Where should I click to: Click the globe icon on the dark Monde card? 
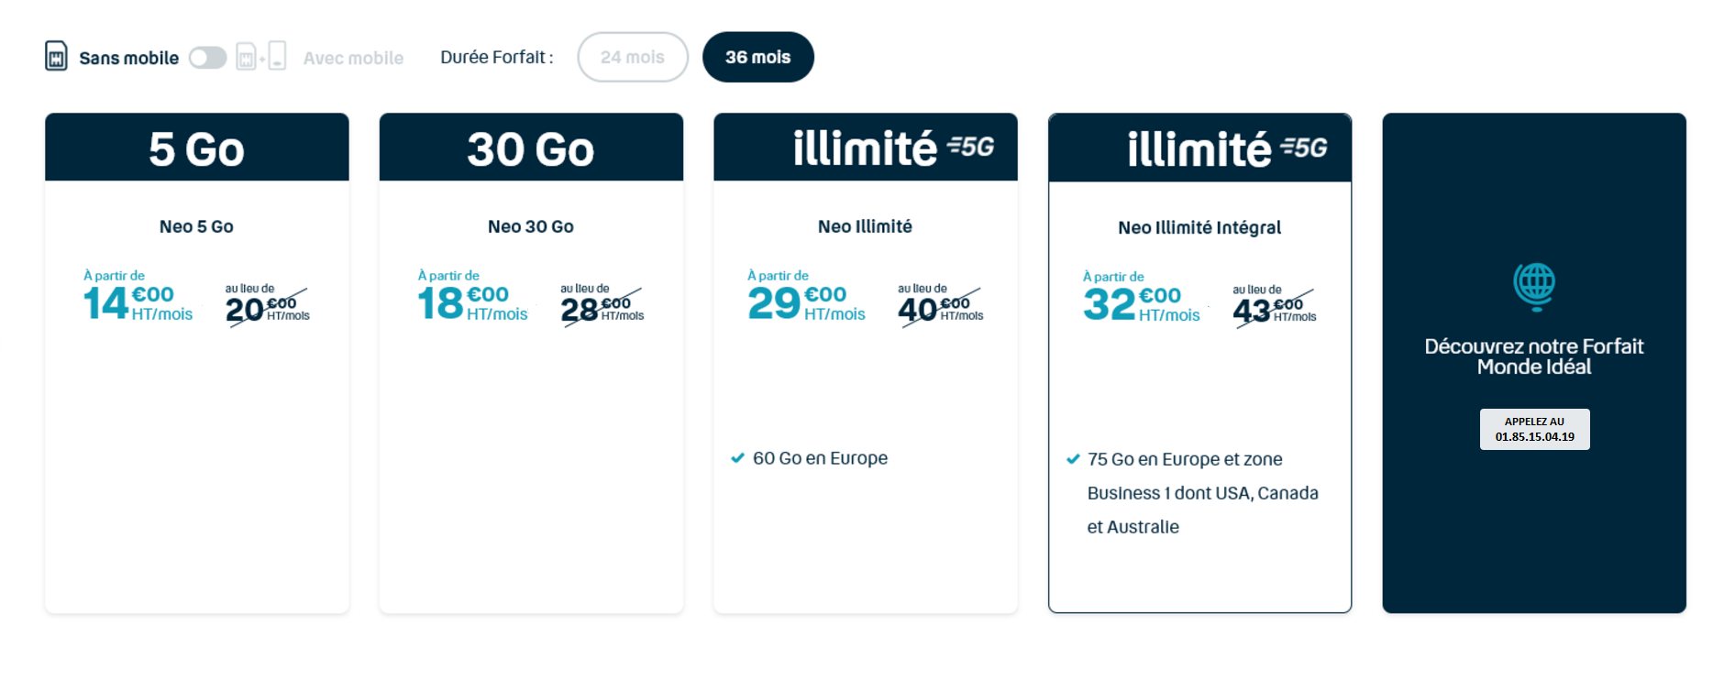click(x=1533, y=287)
